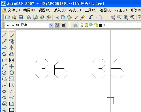Open the 文件(F) menu
The image size is (141, 112).
coord(14,10)
